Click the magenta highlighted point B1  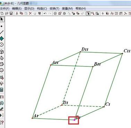pos(74,120)
